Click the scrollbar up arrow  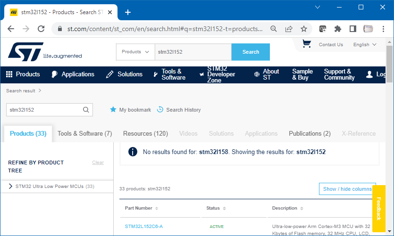(389, 42)
